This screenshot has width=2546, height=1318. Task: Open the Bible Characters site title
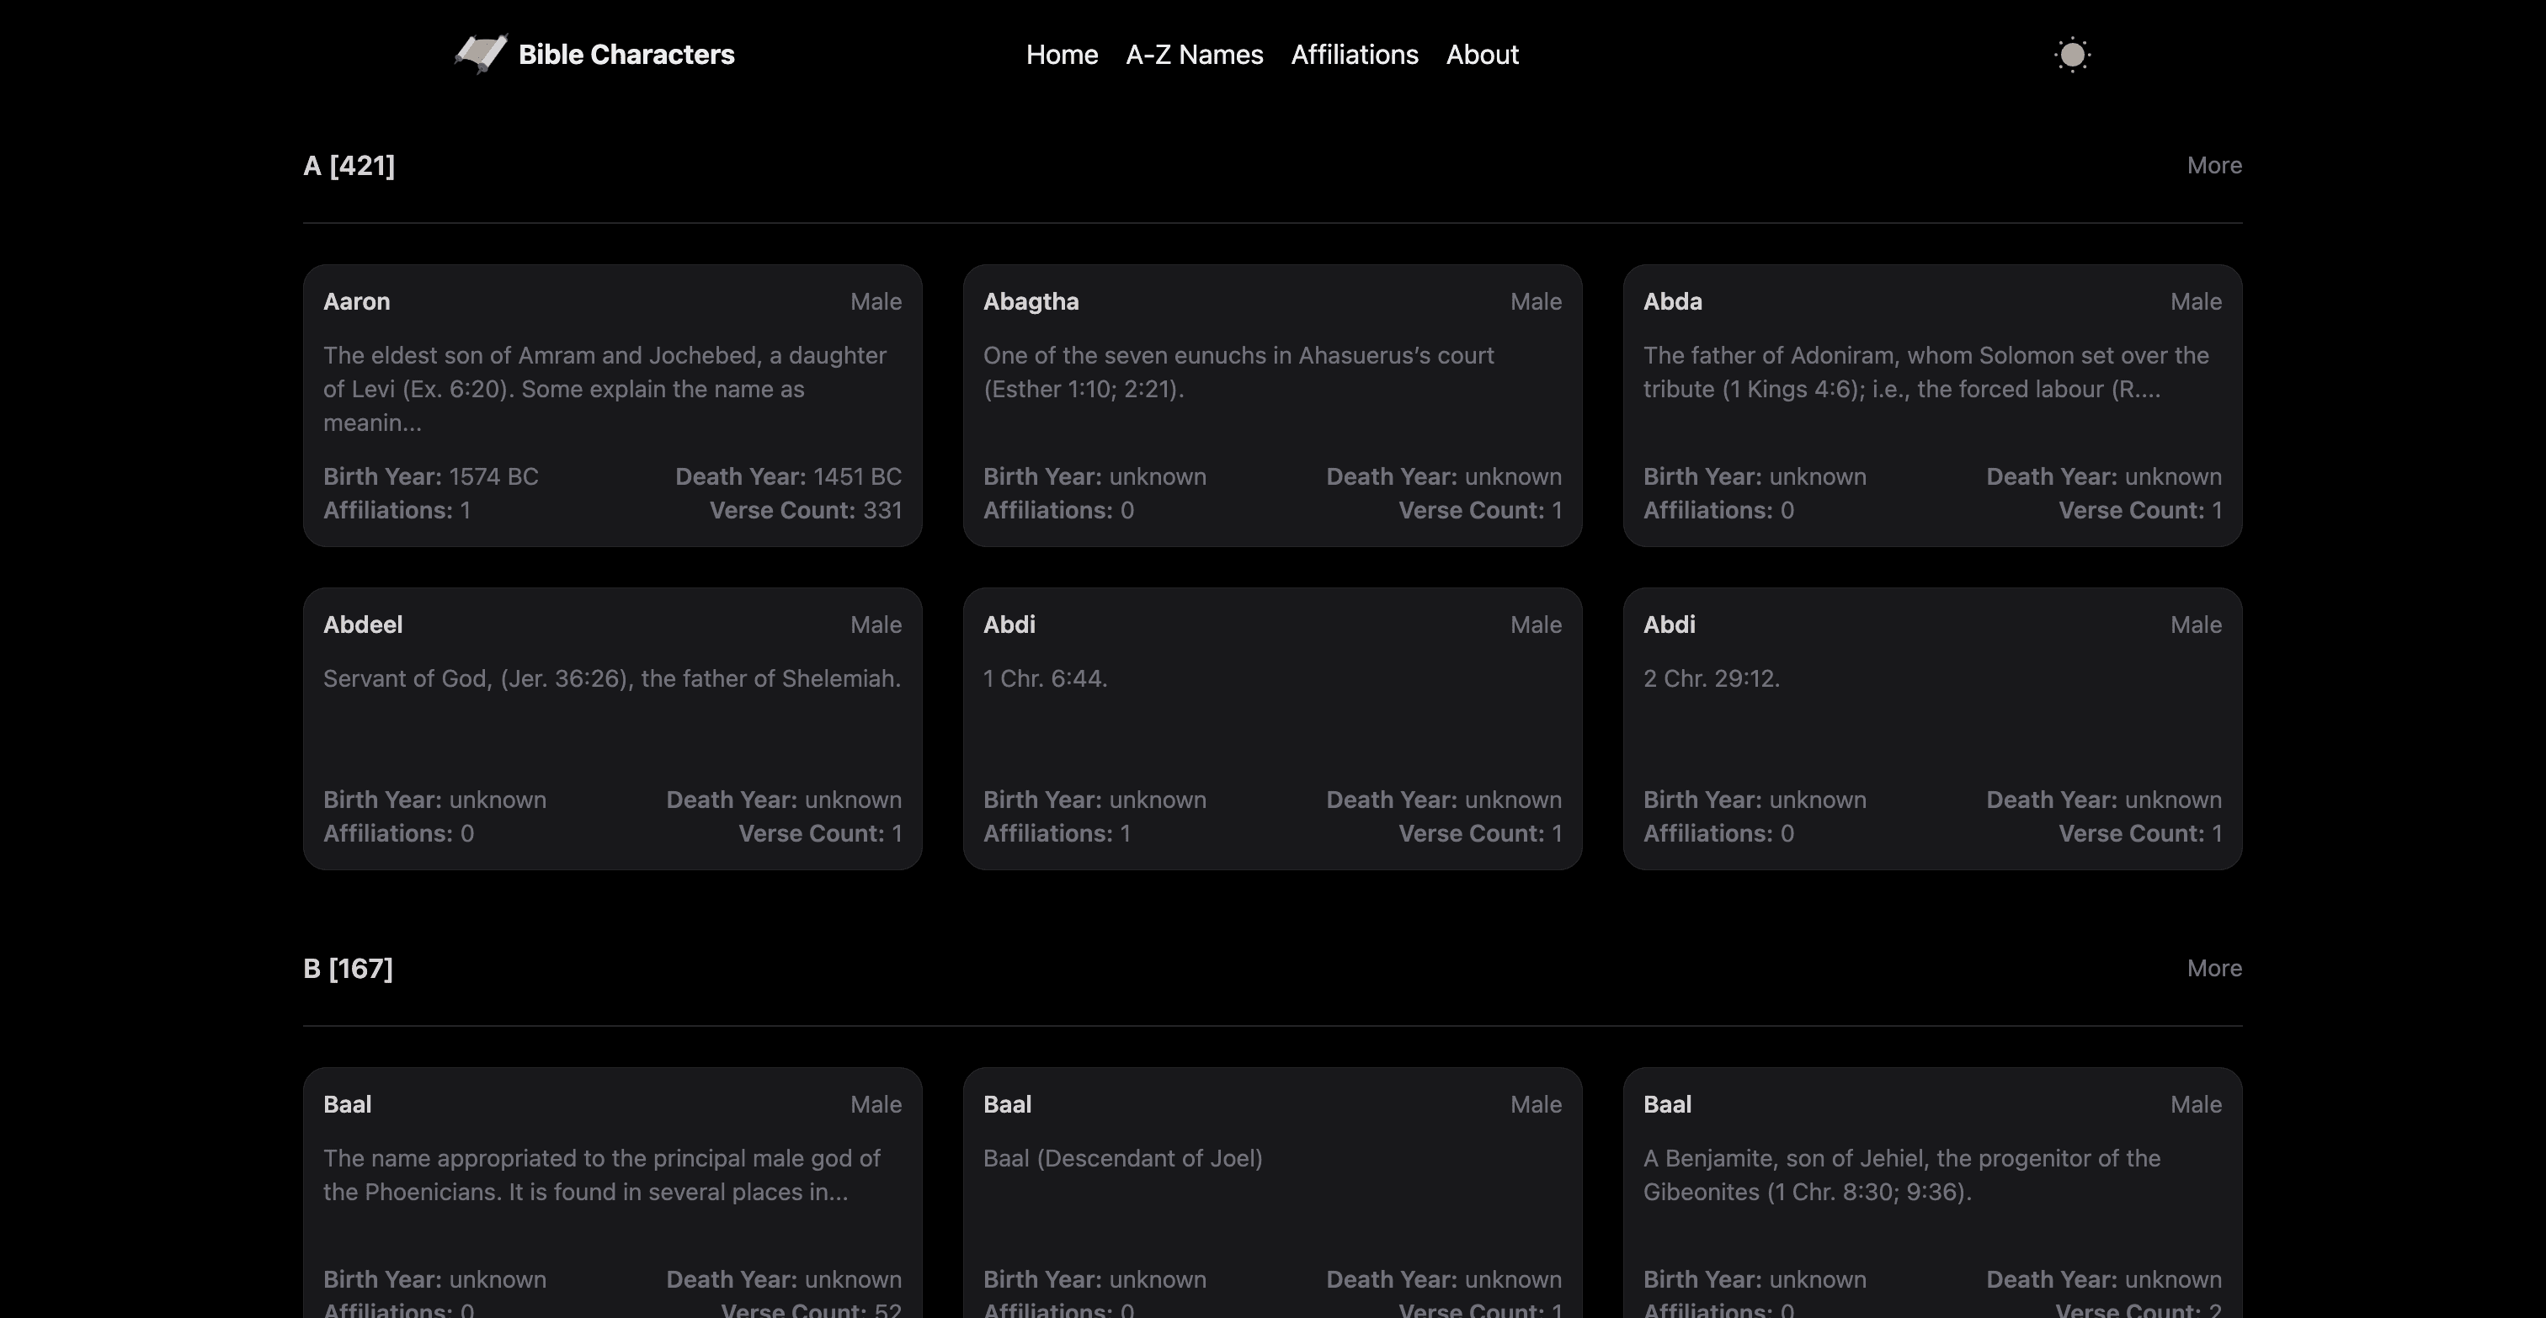tap(626, 55)
